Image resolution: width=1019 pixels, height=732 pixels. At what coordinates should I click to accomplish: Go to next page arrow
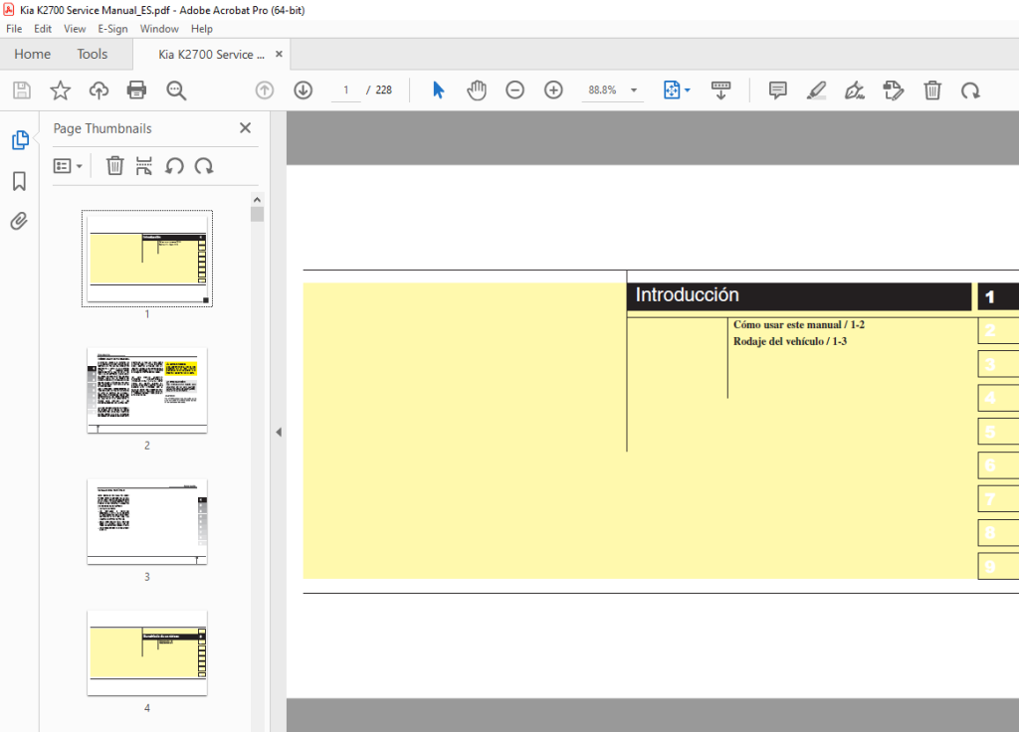[303, 91]
